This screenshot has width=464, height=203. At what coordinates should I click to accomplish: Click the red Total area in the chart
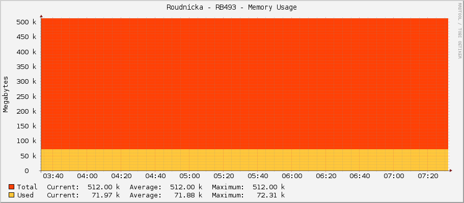coord(244,84)
